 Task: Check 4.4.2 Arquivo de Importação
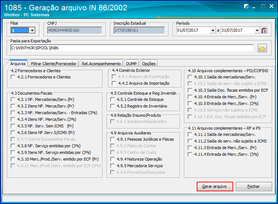(114, 83)
